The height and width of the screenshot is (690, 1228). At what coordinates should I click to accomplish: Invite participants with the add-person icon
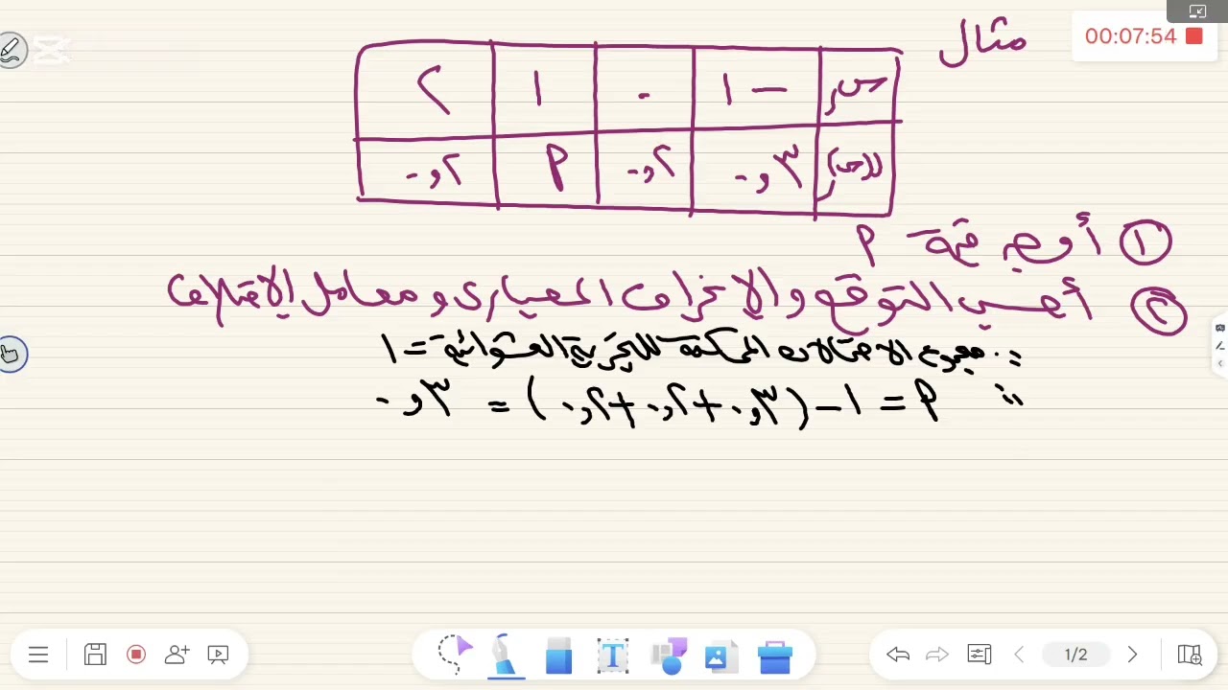tap(177, 655)
